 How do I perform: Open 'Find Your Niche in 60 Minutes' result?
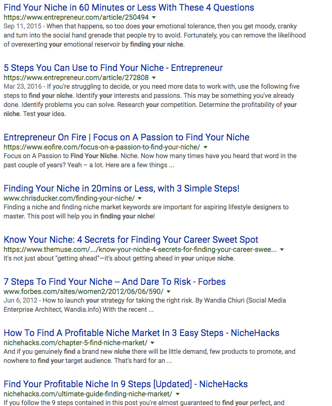click(129, 8)
